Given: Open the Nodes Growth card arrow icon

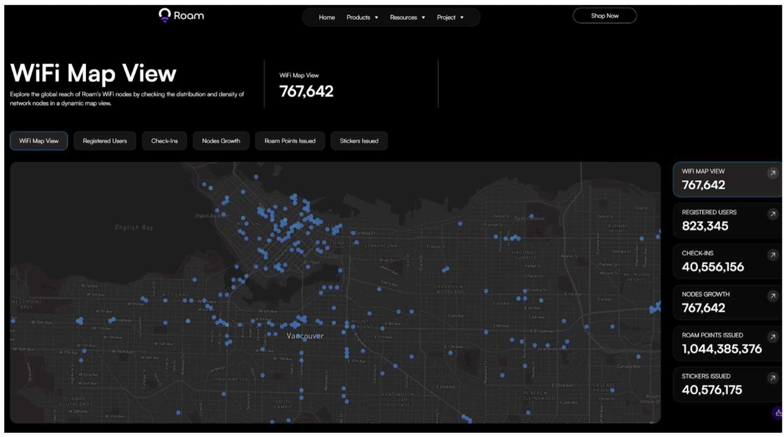Looking at the screenshot, I should (x=773, y=296).
